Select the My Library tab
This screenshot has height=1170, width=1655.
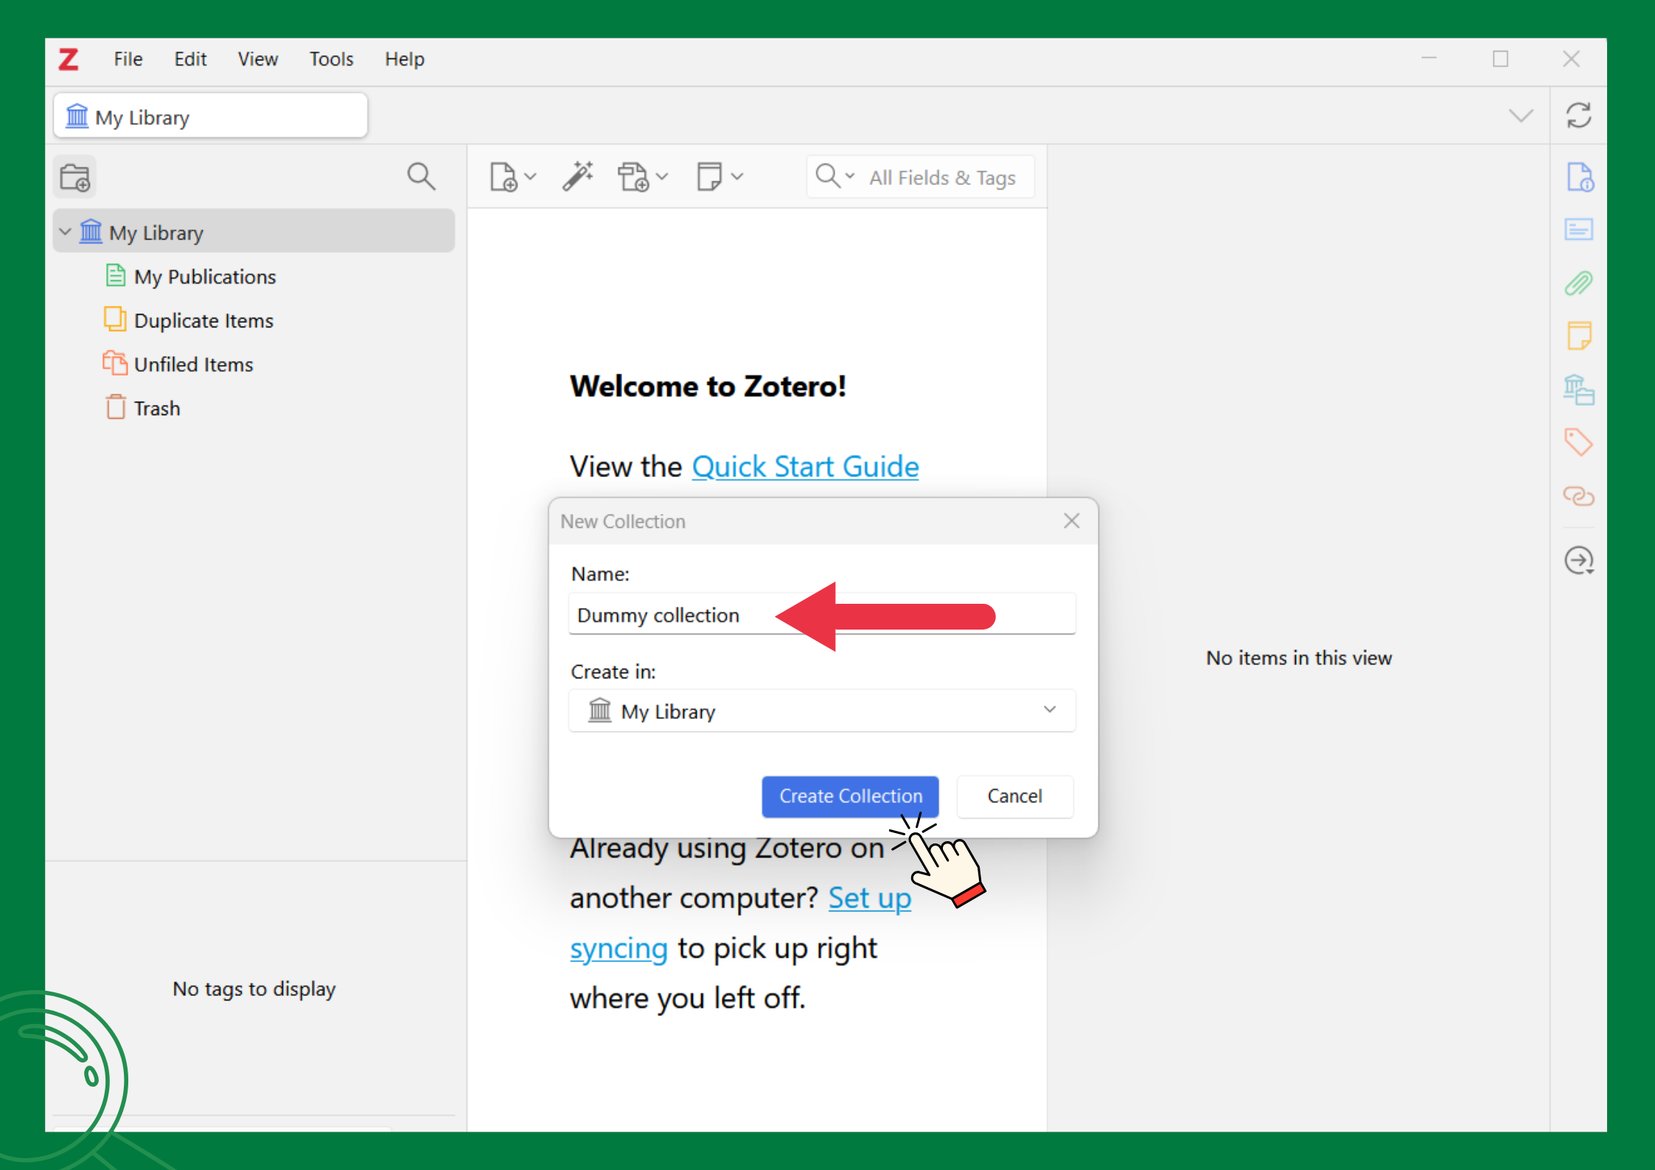[211, 116]
